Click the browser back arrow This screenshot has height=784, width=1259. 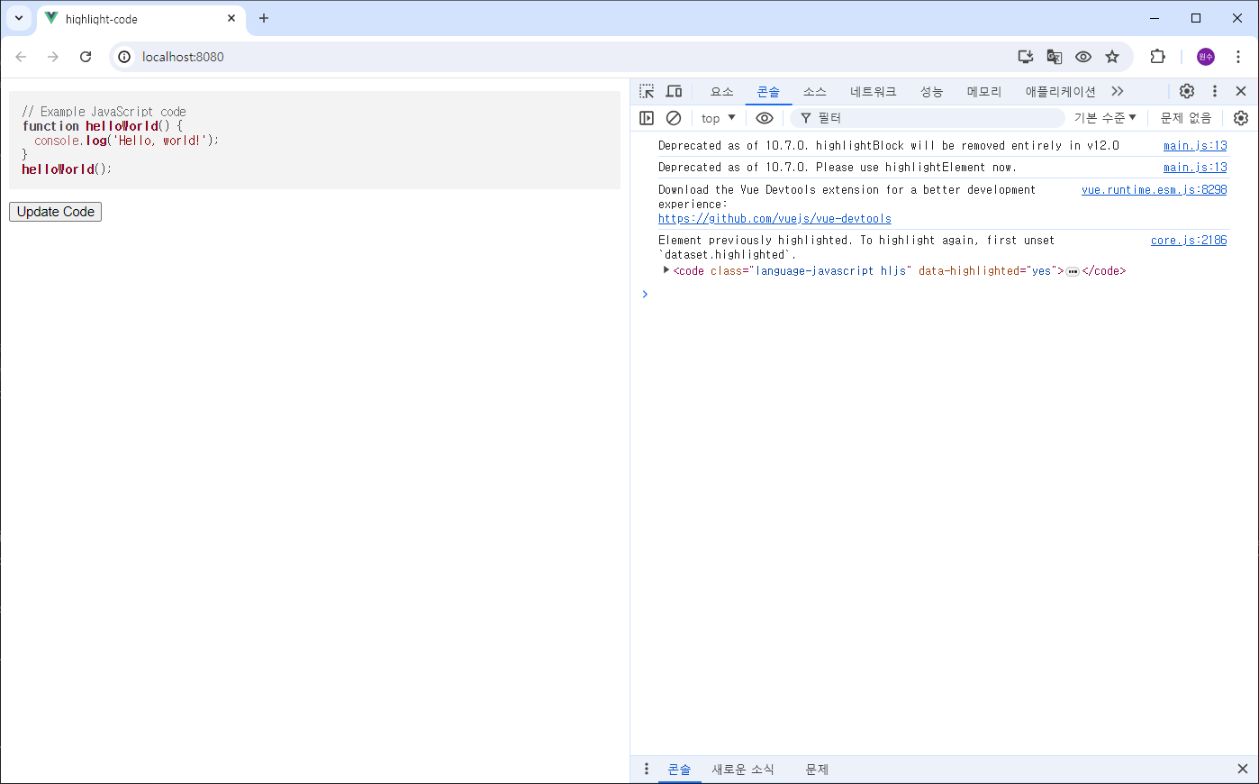(x=21, y=57)
